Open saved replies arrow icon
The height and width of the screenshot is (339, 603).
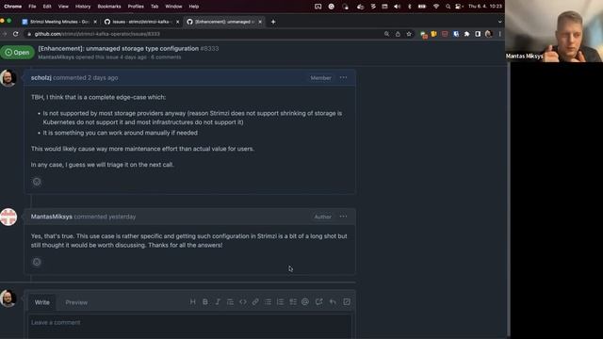pos(333,302)
